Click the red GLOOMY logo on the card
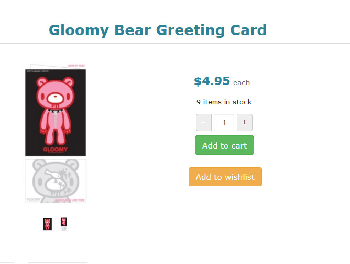The image size is (350, 264). tap(55, 150)
